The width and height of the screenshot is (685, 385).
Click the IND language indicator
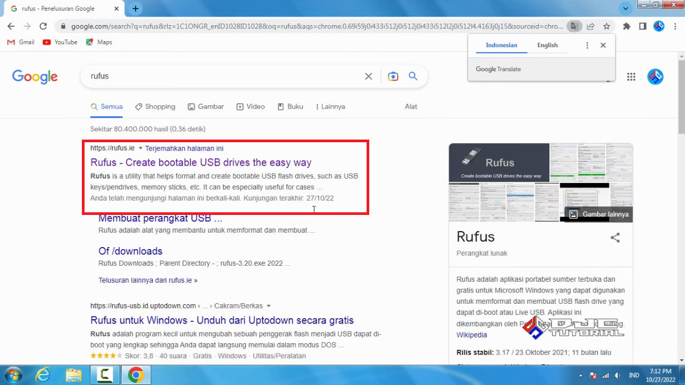pos(634,375)
